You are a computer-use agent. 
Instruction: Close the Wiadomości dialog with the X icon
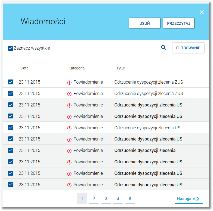[x=202, y=12]
